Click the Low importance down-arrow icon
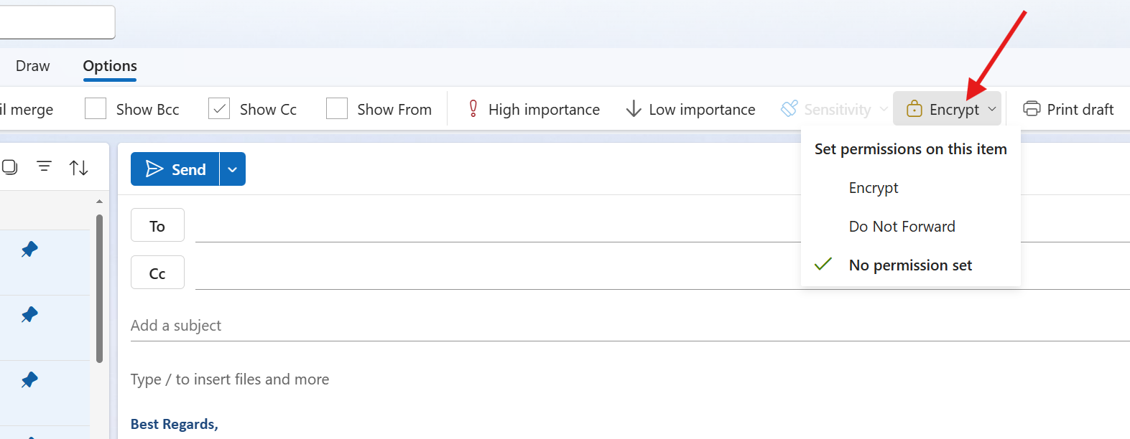Screen dimensions: 1130x439 633,109
